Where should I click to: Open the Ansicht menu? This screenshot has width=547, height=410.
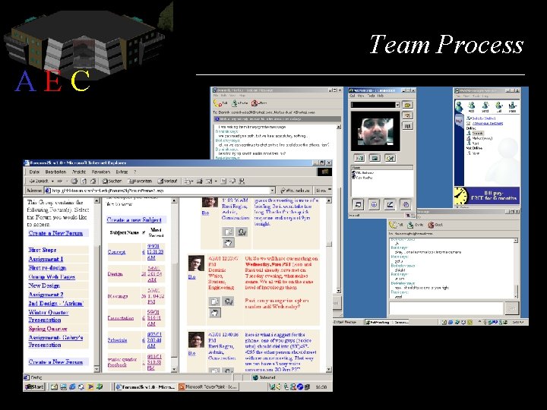click(79, 172)
